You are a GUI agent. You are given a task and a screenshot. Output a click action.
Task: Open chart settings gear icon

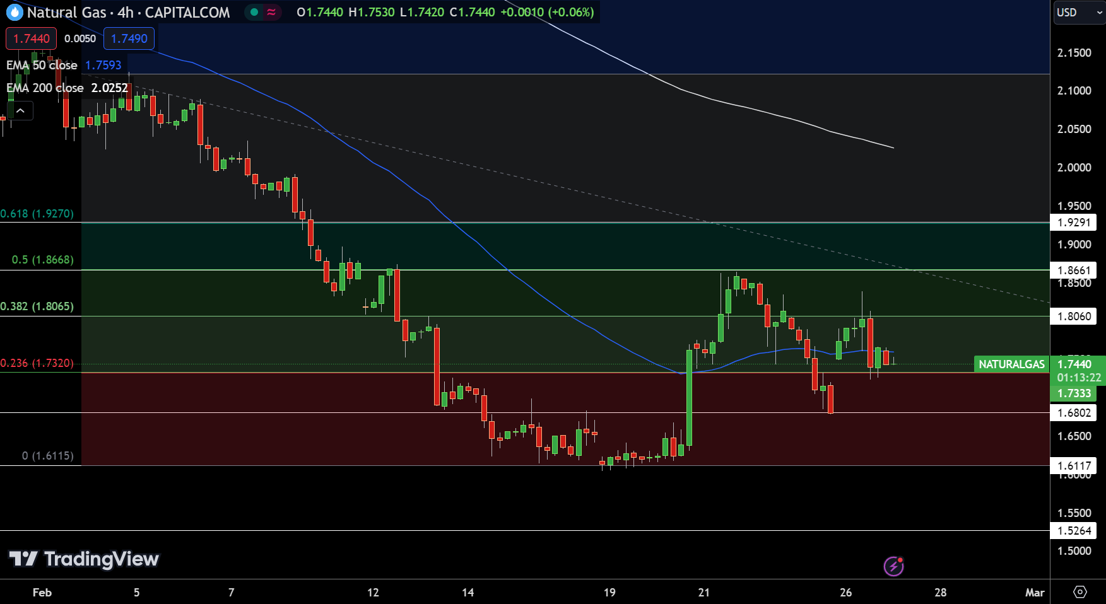[1080, 592]
